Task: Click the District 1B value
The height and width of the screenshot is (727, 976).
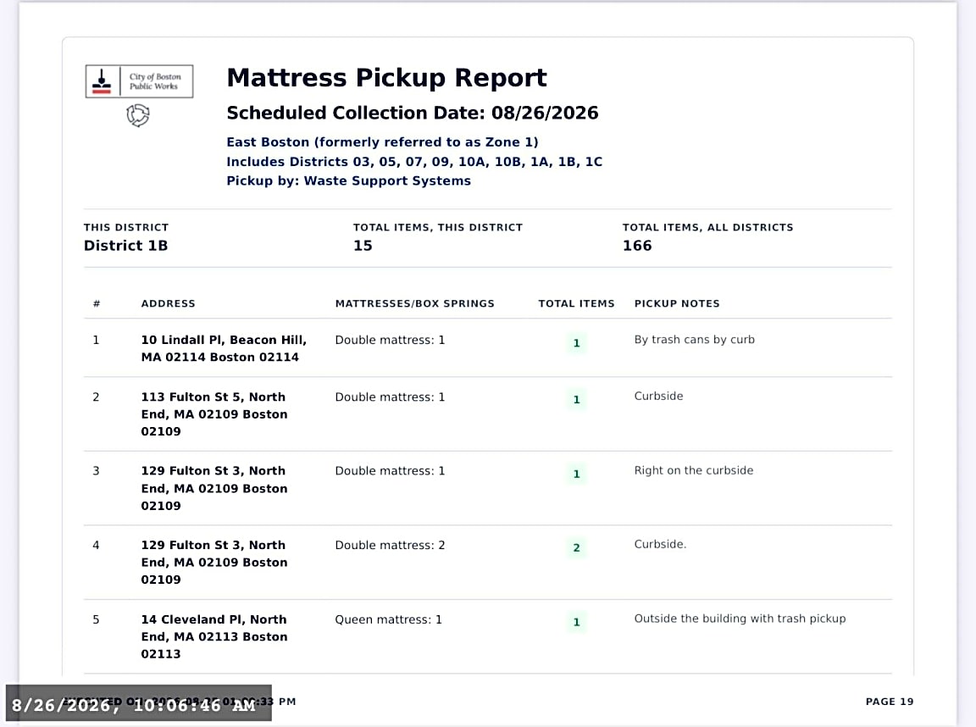Action: [125, 246]
